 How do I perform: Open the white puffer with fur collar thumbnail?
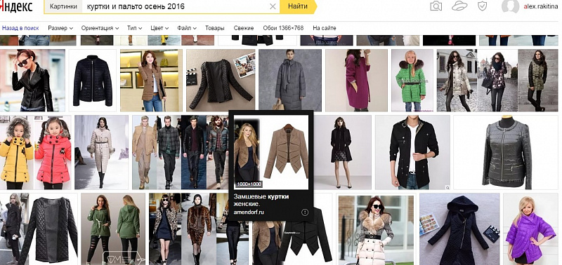[x=376, y=229]
